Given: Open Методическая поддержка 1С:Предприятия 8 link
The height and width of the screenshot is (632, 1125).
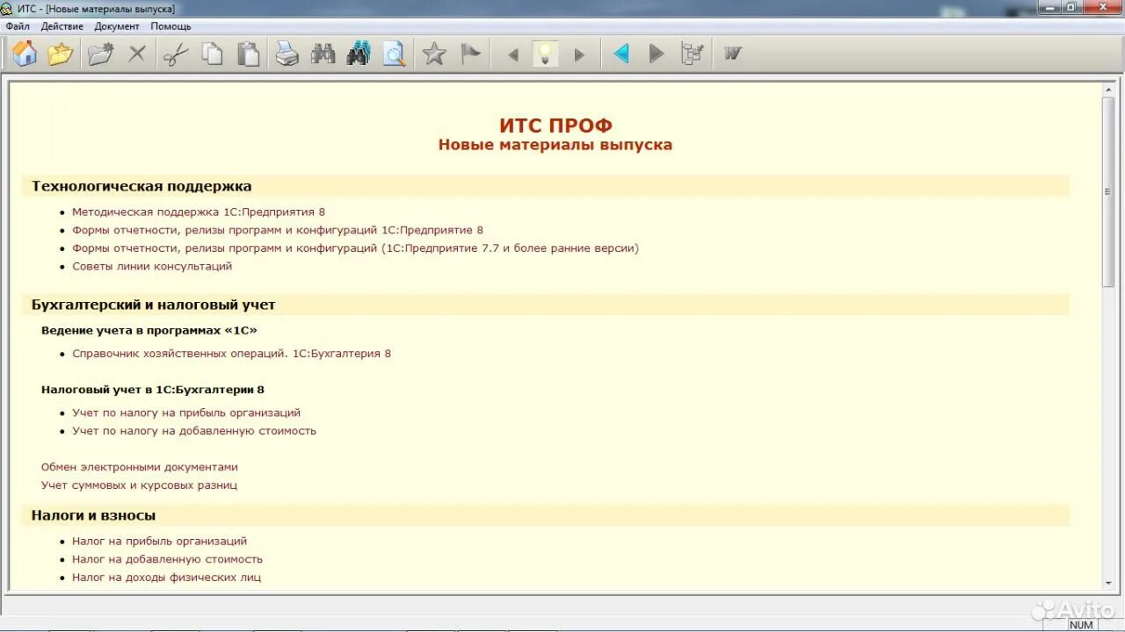Looking at the screenshot, I should click(x=199, y=212).
